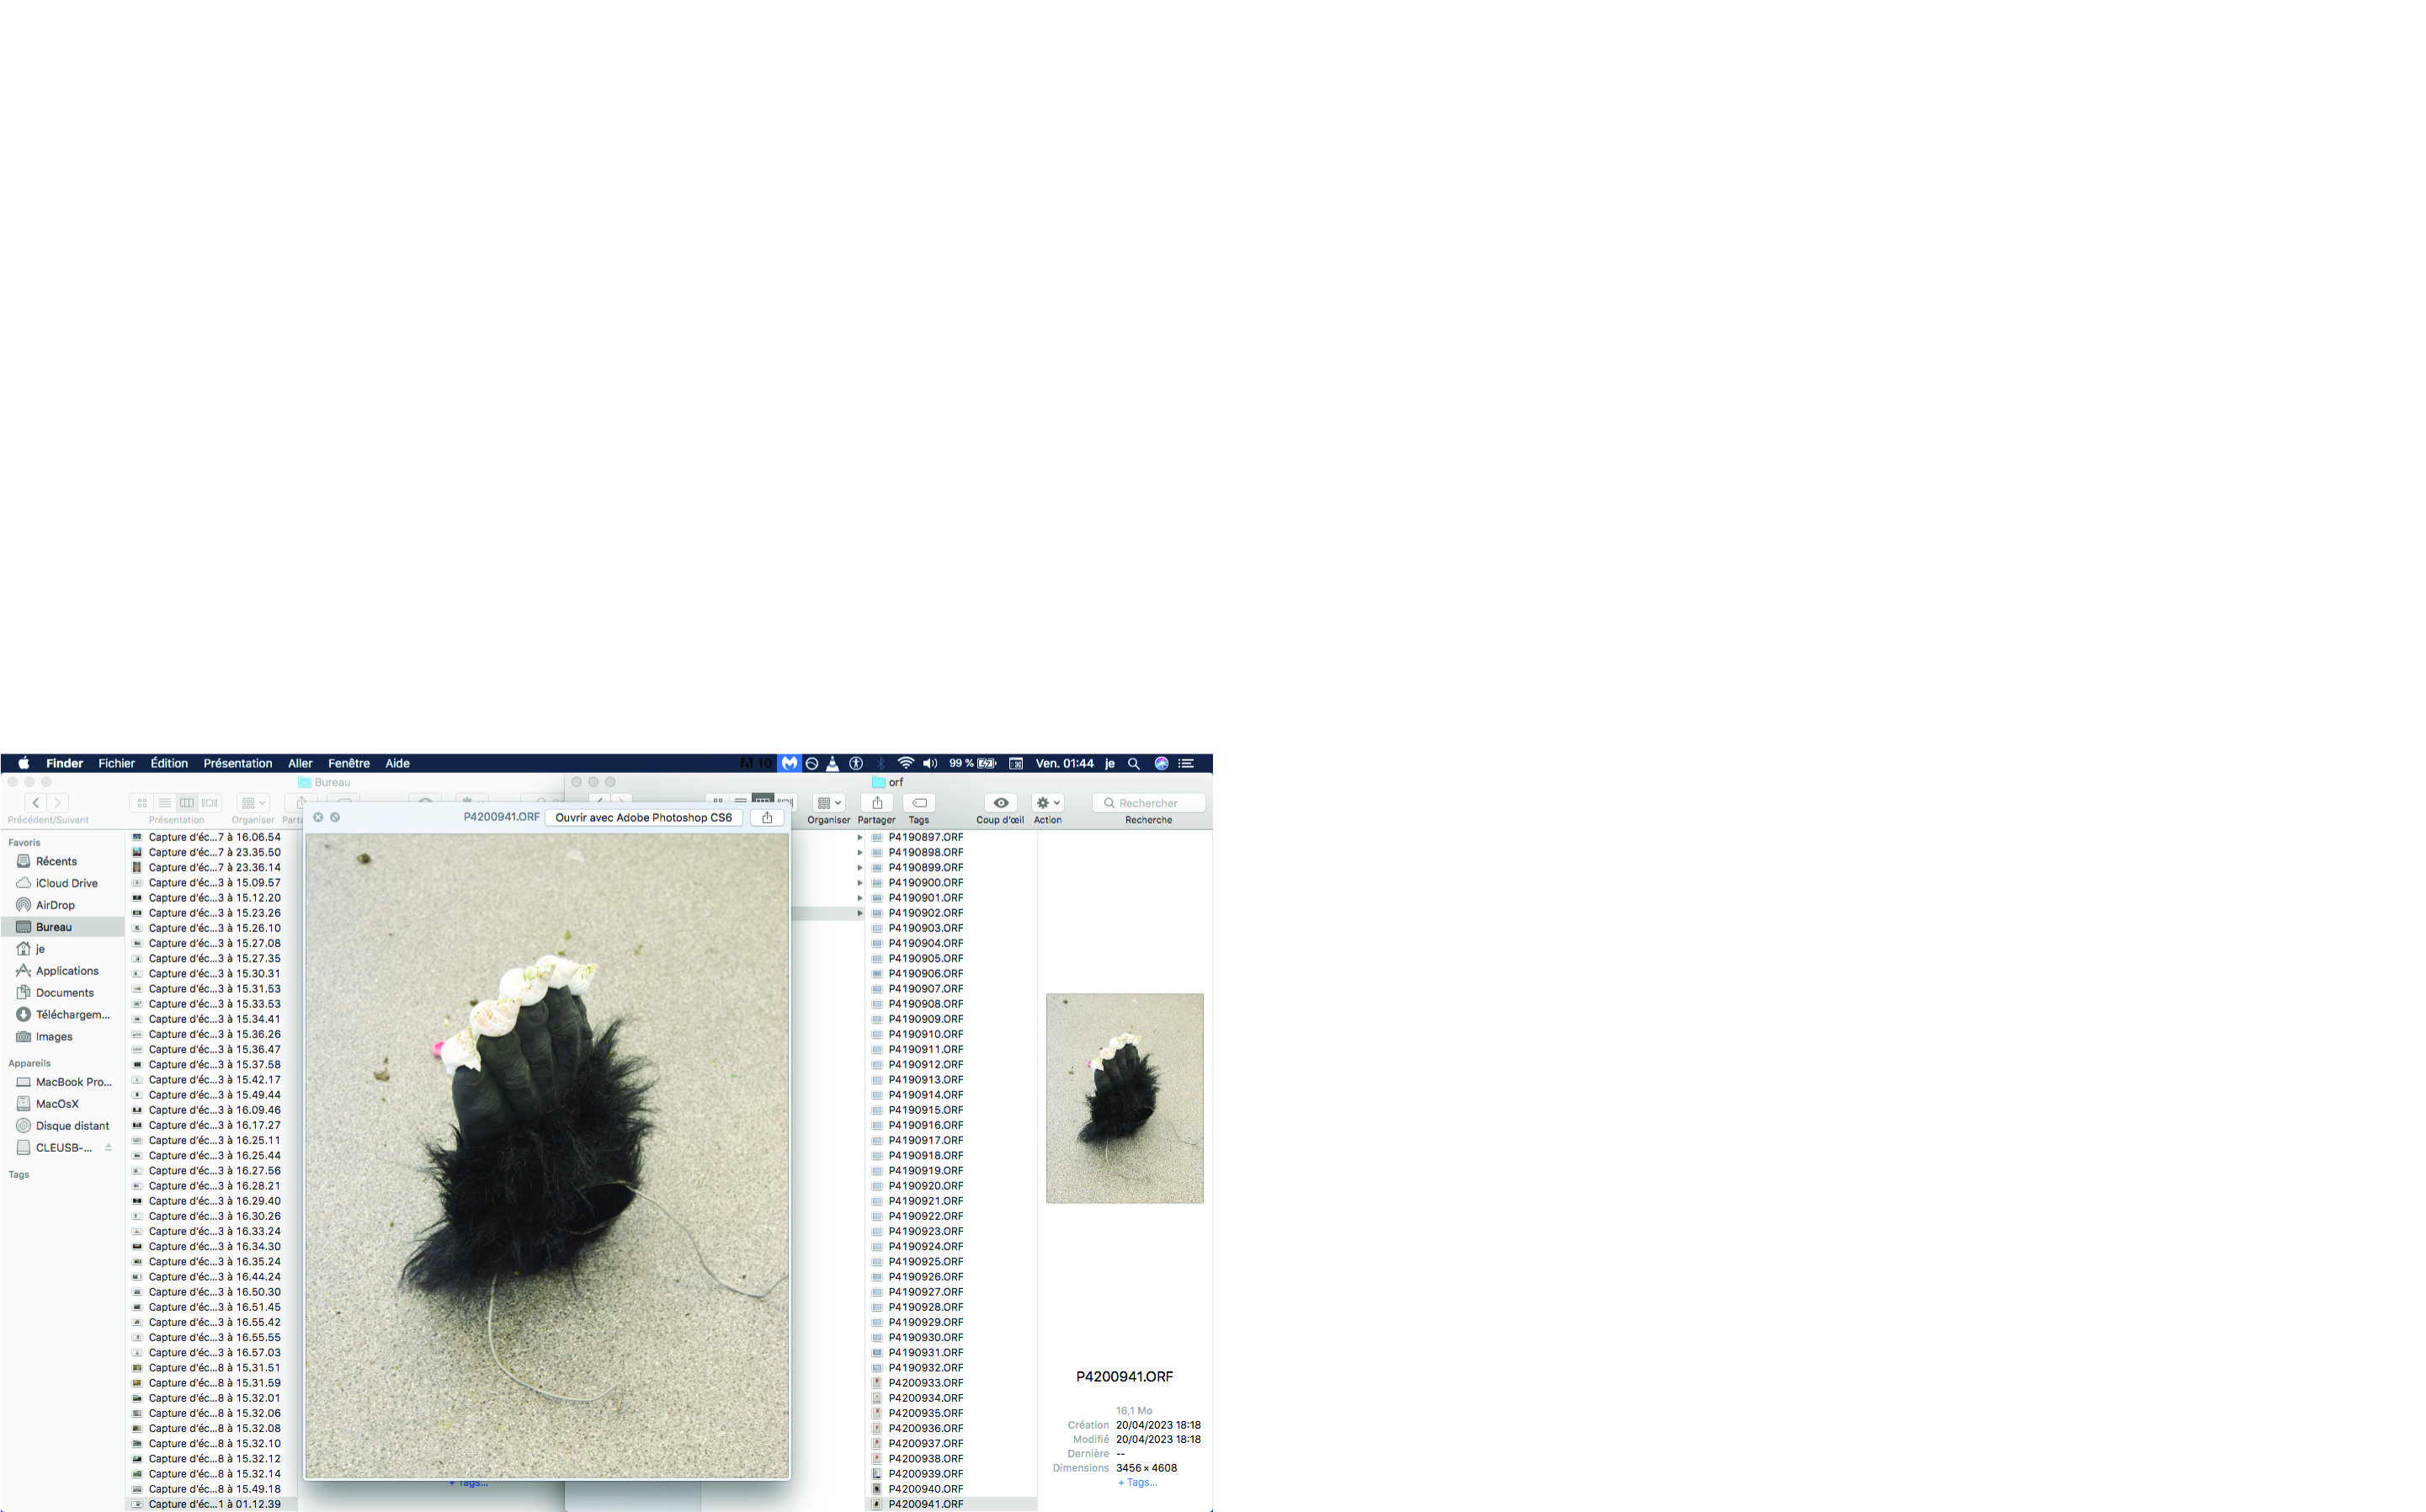Click the Coup d'œil eye icon

tap(999, 803)
